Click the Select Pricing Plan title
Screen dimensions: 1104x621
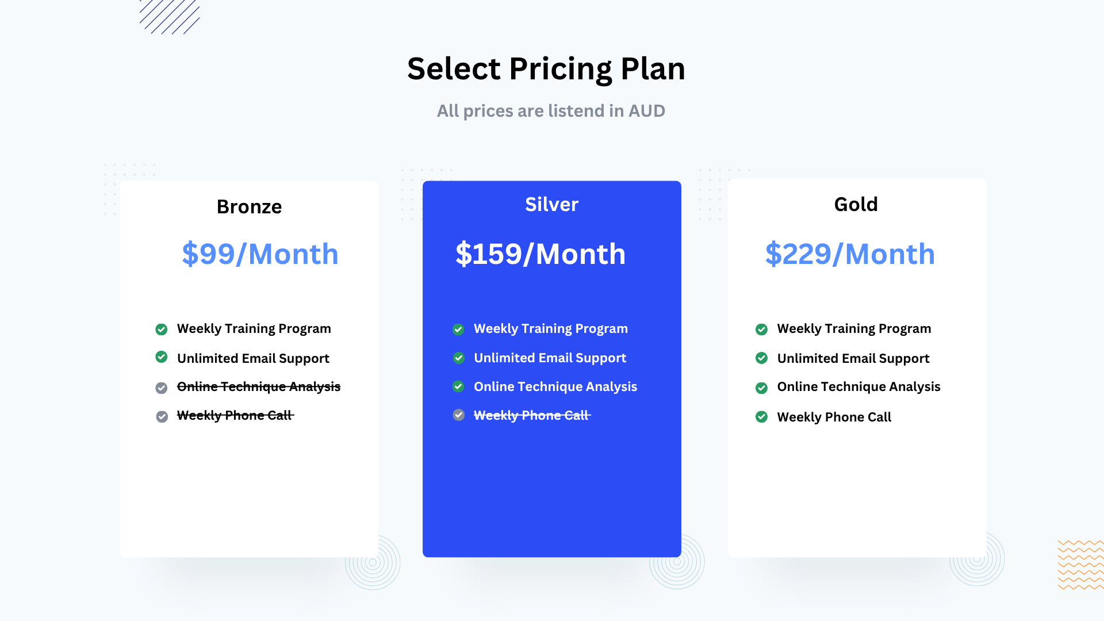546,68
